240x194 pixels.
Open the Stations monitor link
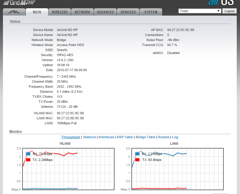click(89, 137)
